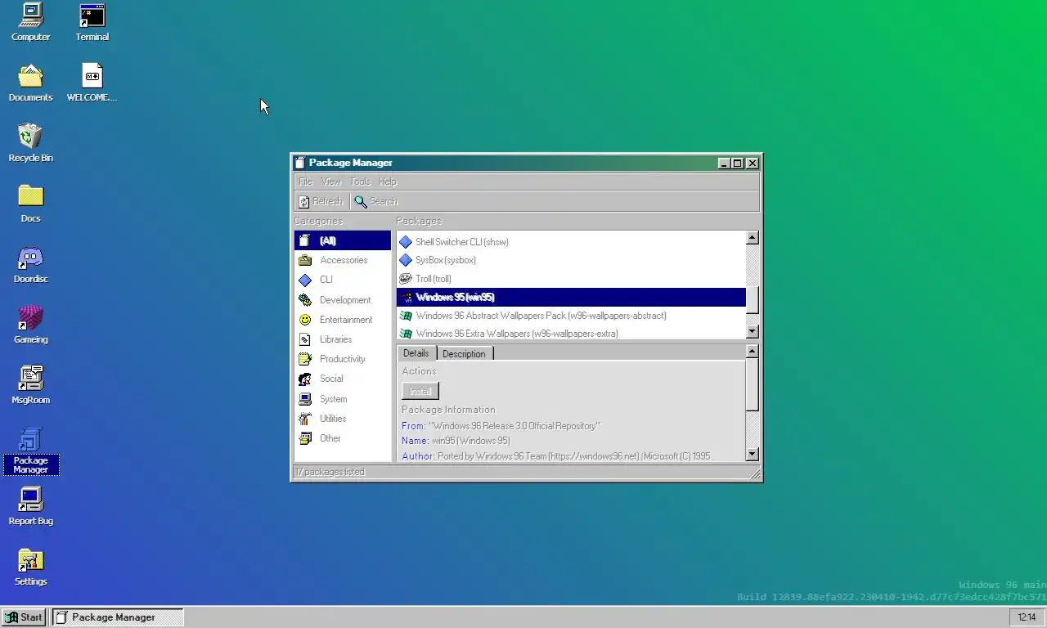Screen dimensions: 1047x628
Task: Select the Docs folder on desktop
Action: [30, 204]
